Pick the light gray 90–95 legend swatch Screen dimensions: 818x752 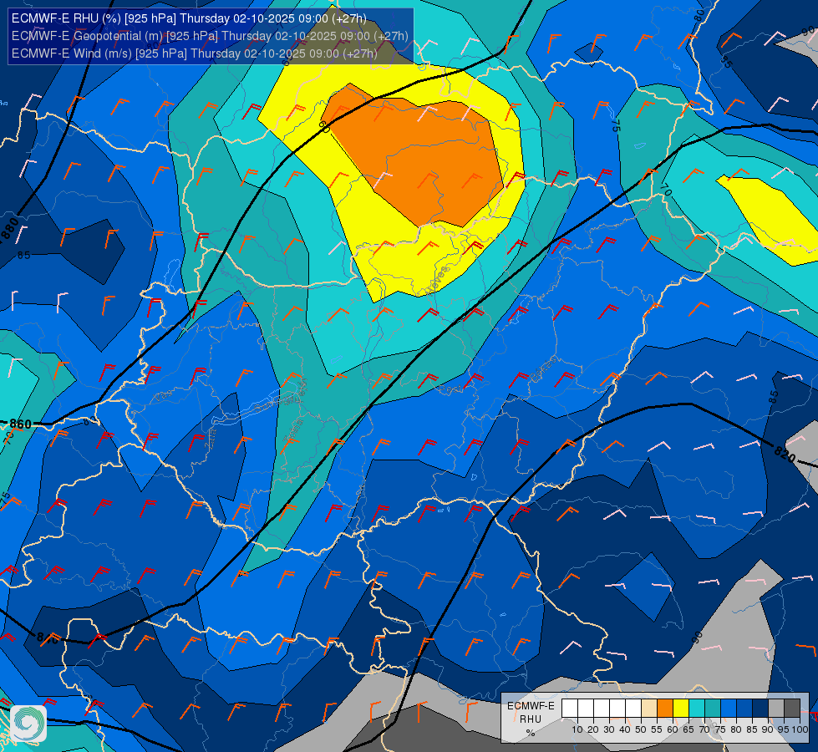pos(775,709)
